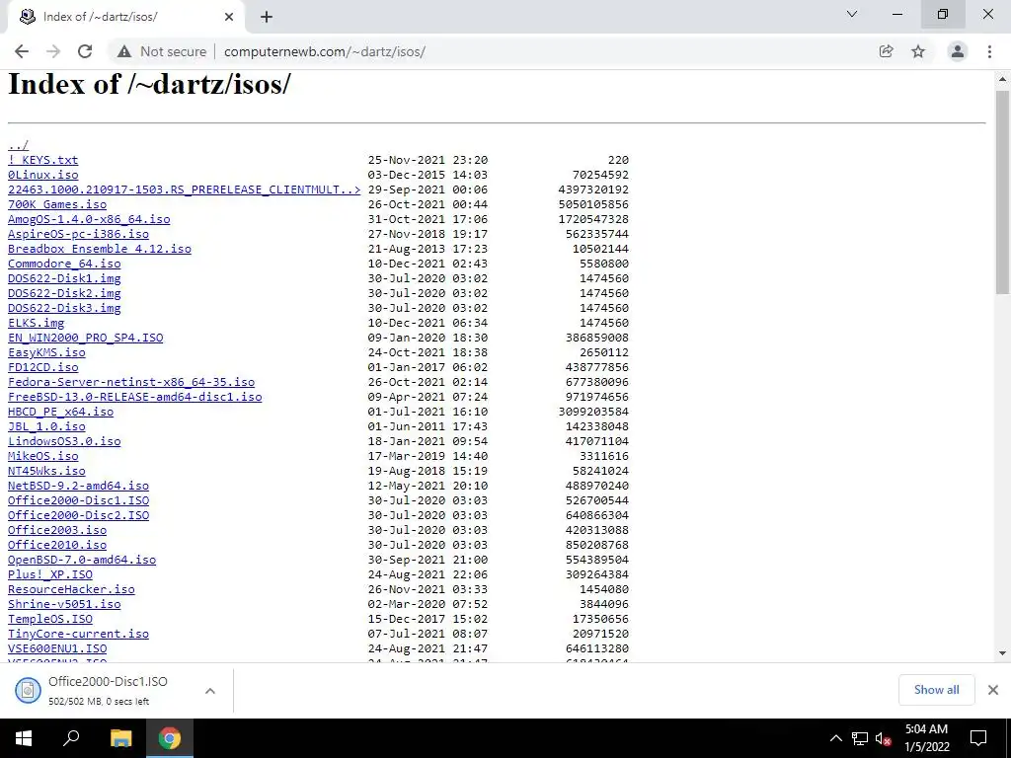Open a new browser tab
The image size is (1011, 758).
(267, 17)
